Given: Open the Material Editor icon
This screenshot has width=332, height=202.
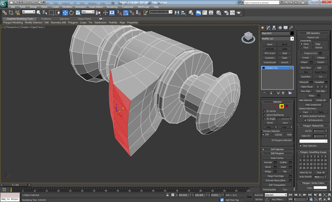Looking at the screenshot, I should pyautogui.click(x=219, y=12).
